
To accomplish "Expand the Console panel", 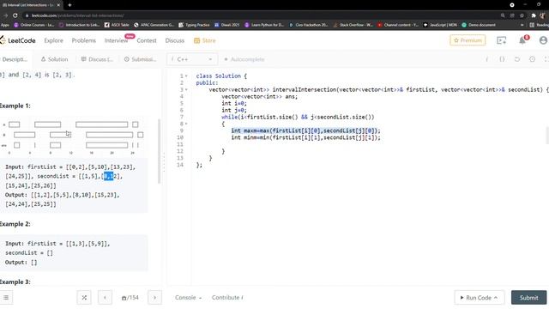I will click(189, 298).
